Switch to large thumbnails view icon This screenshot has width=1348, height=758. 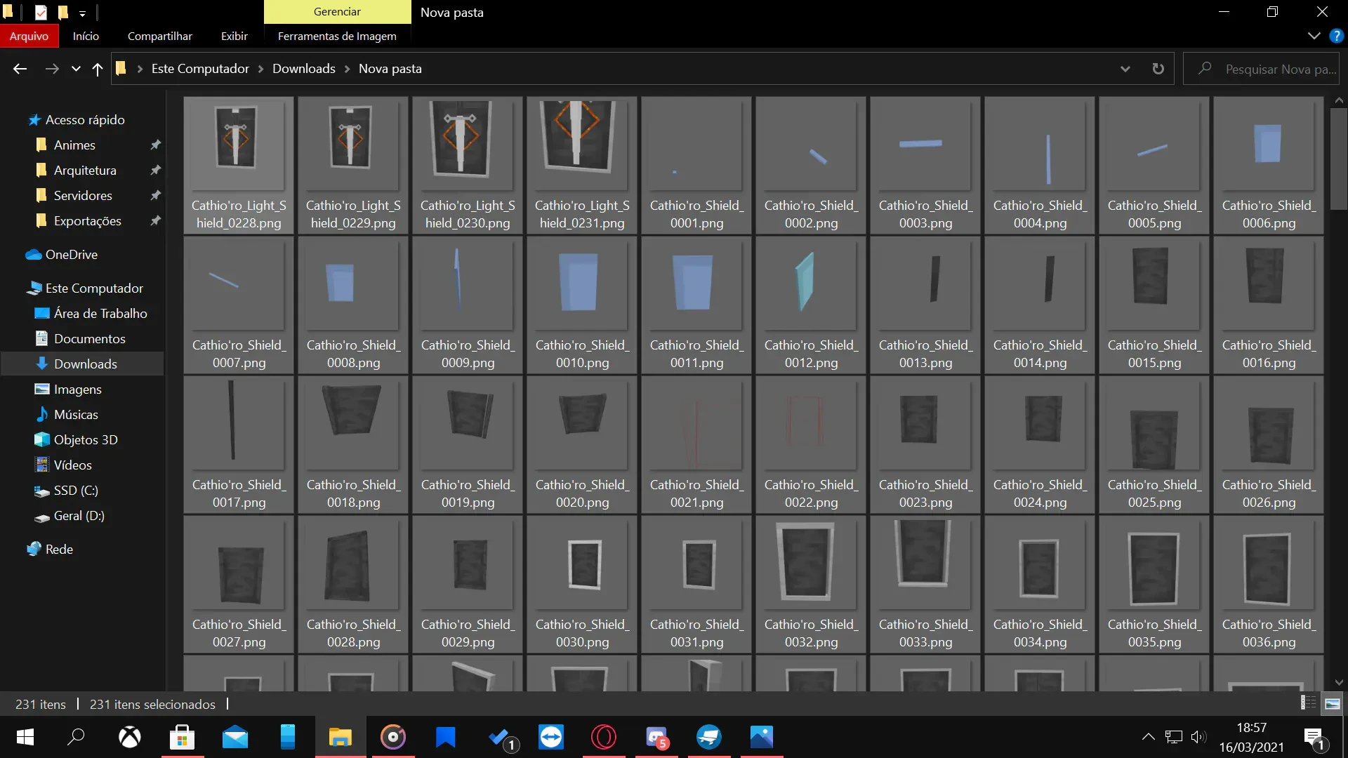1332,703
